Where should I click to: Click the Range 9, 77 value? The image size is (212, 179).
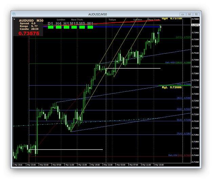coord(29,26)
